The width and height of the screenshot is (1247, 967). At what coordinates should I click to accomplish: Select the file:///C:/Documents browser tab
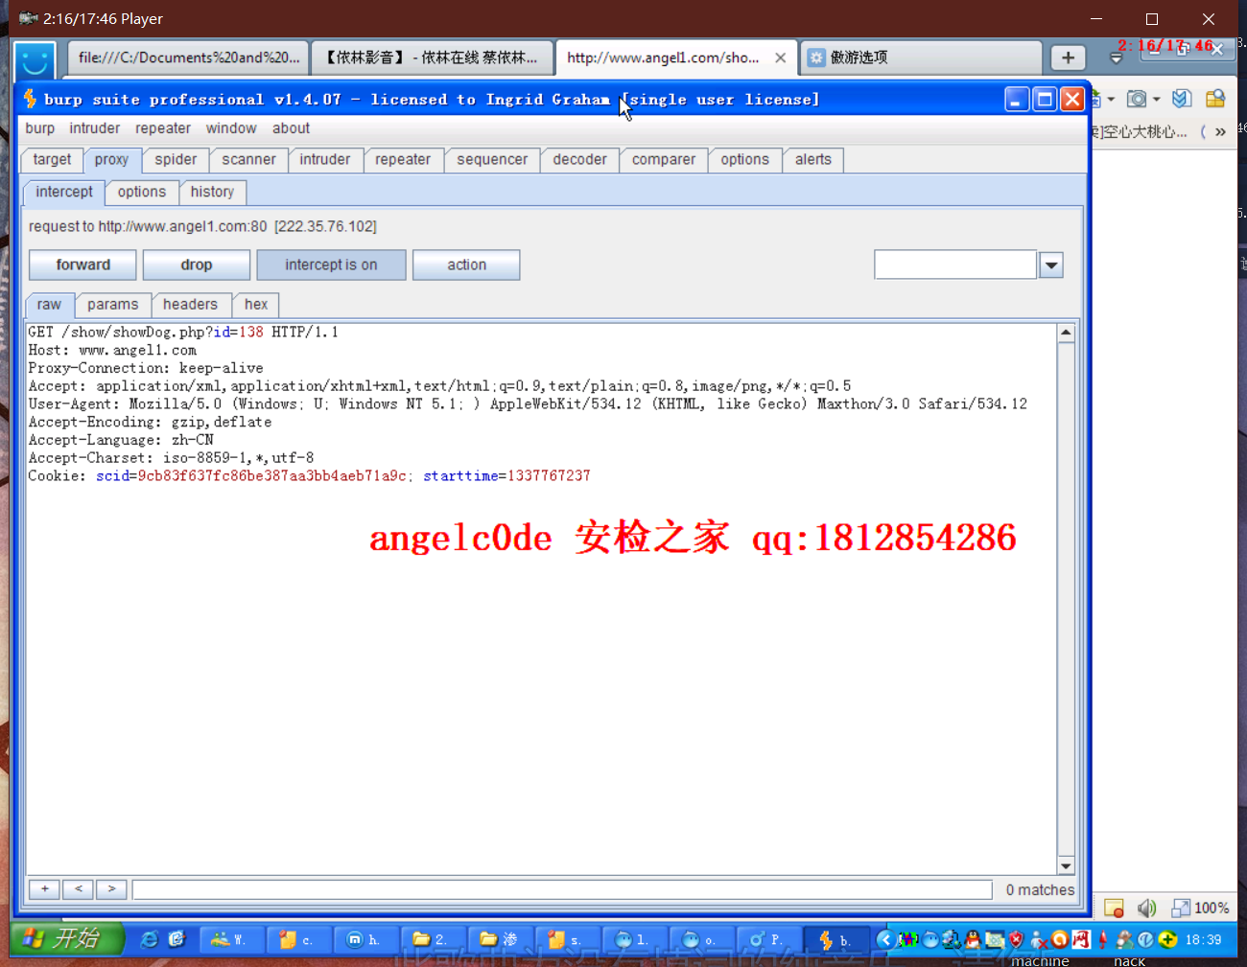click(188, 58)
